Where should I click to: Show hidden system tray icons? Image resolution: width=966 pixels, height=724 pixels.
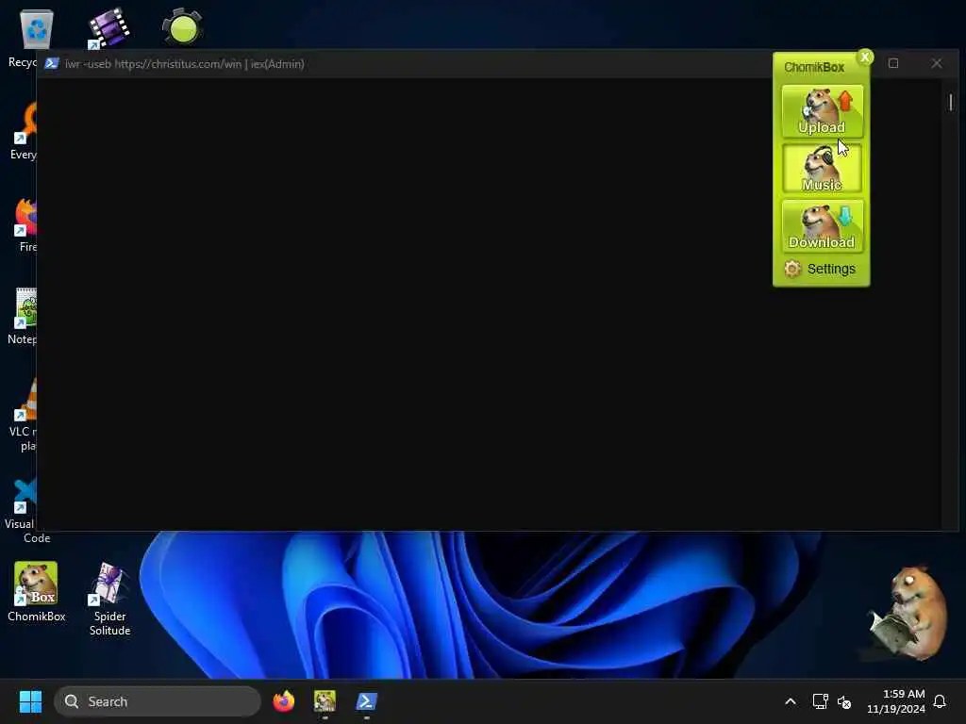click(x=791, y=701)
